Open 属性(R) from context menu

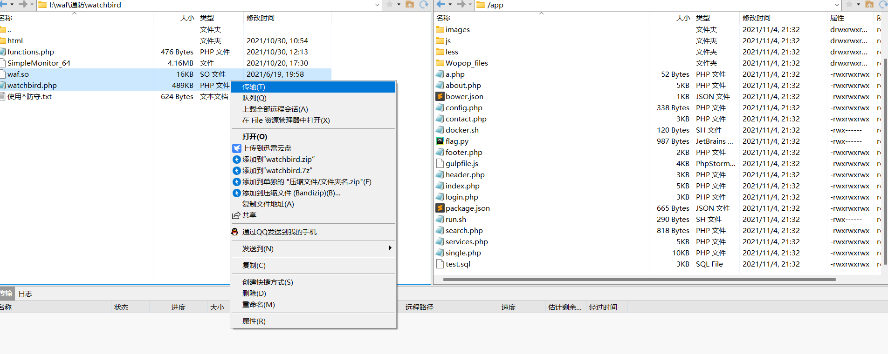pyautogui.click(x=313, y=321)
